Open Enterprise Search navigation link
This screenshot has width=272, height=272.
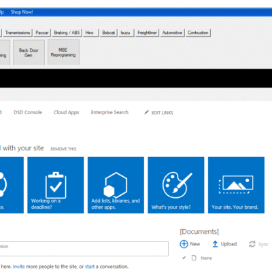[x=109, y=112]
